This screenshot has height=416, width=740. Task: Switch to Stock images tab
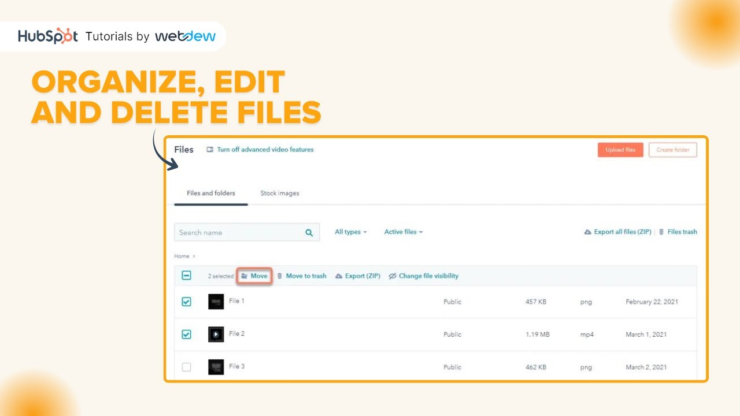pyautogui.click(x=280, y=193)
